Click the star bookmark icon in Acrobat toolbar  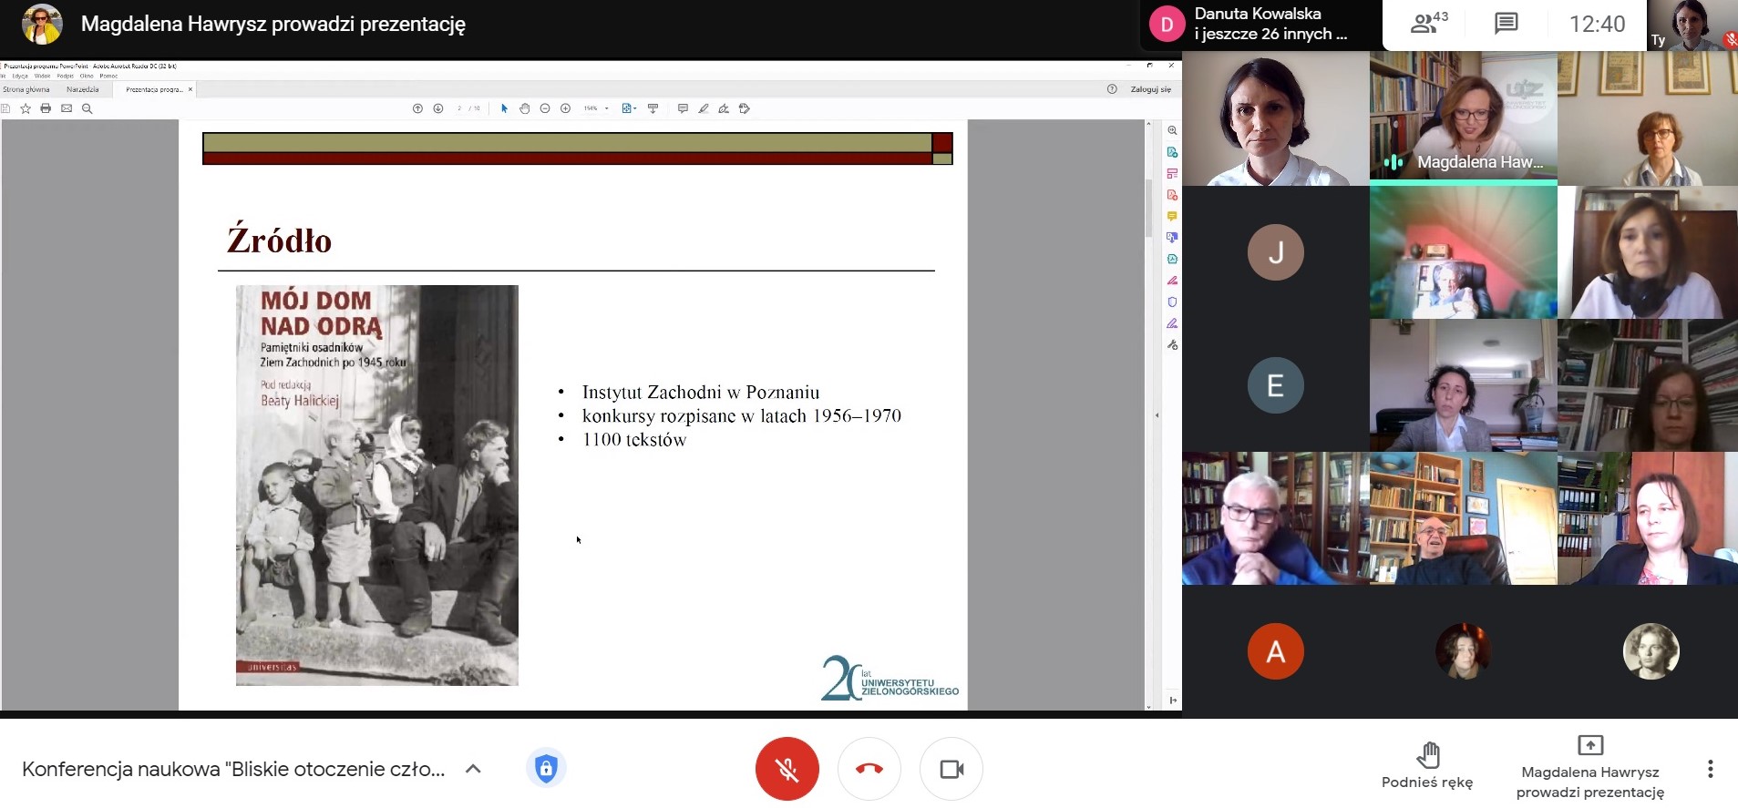26,108
